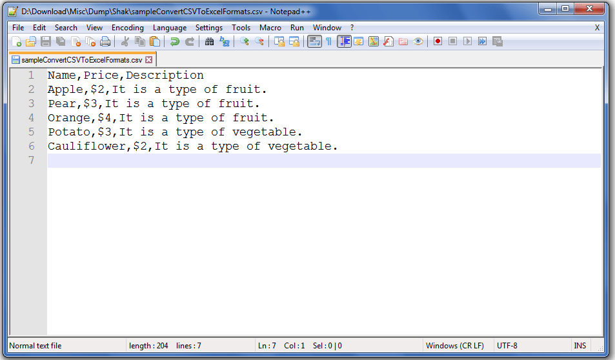Screen dimensions: 615x360
Task: Select the sampleConvertCSVToExcelFormats.csv tab
Action: [x=81, y=60]
